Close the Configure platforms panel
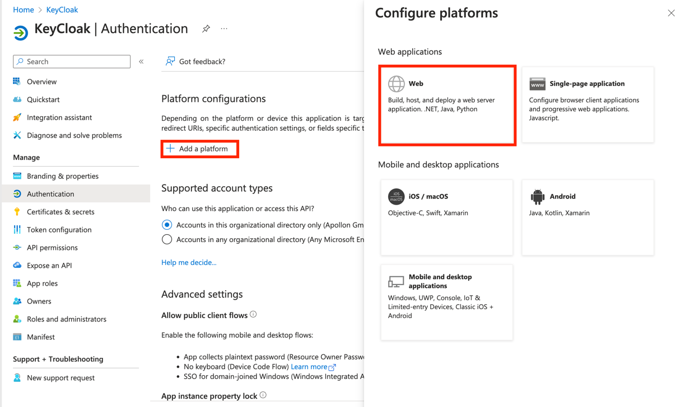 click(x=671, y=13)
